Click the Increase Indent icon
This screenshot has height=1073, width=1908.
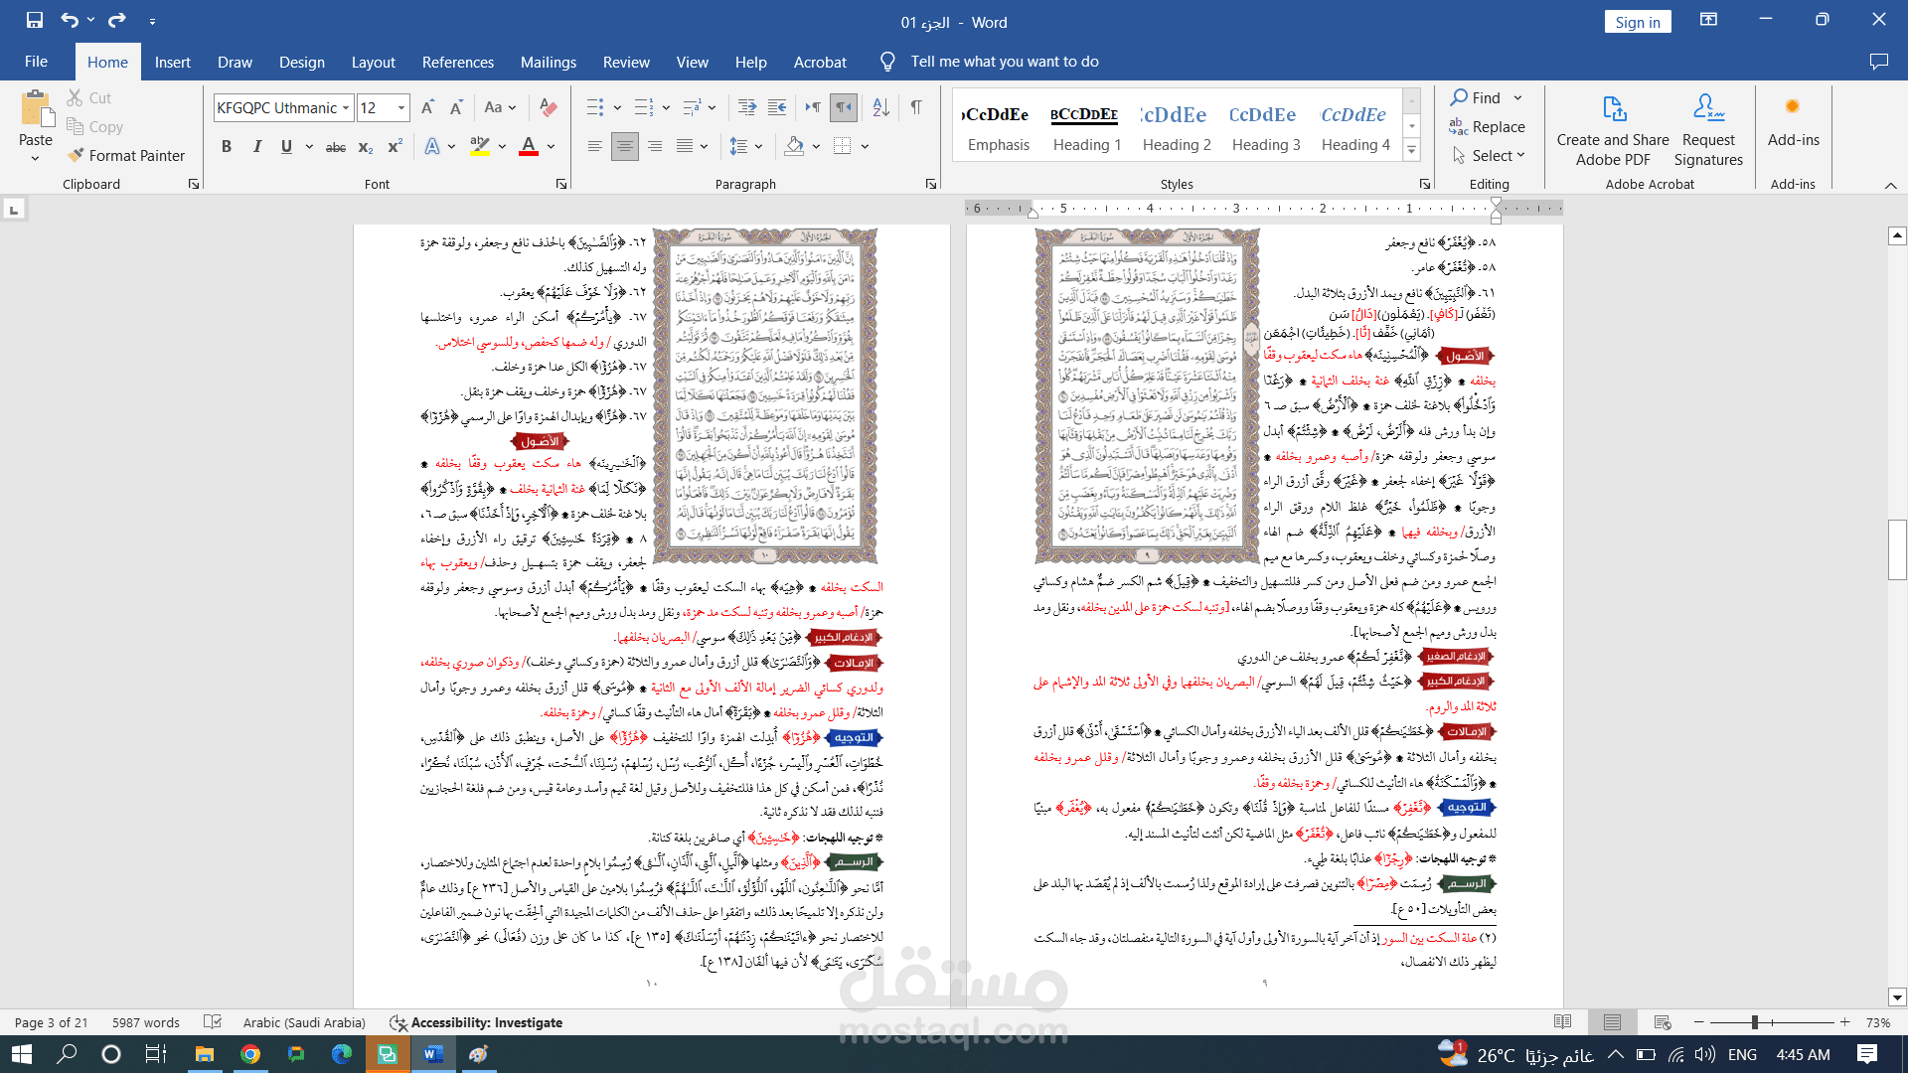777,107
